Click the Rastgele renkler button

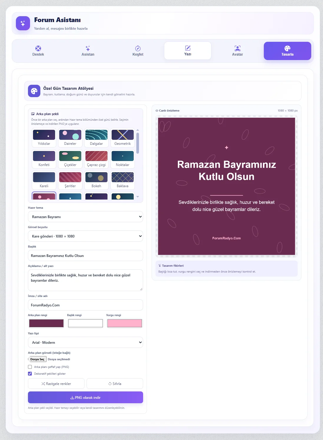click(56, 383)
